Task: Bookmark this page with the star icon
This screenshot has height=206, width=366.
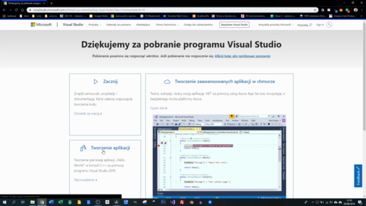Action: coord(315,10)
